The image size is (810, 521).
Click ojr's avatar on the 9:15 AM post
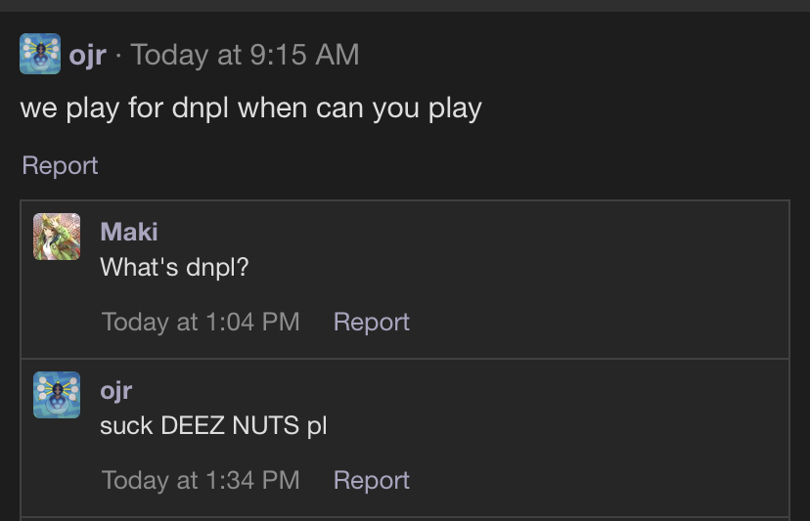coord(40,54)
